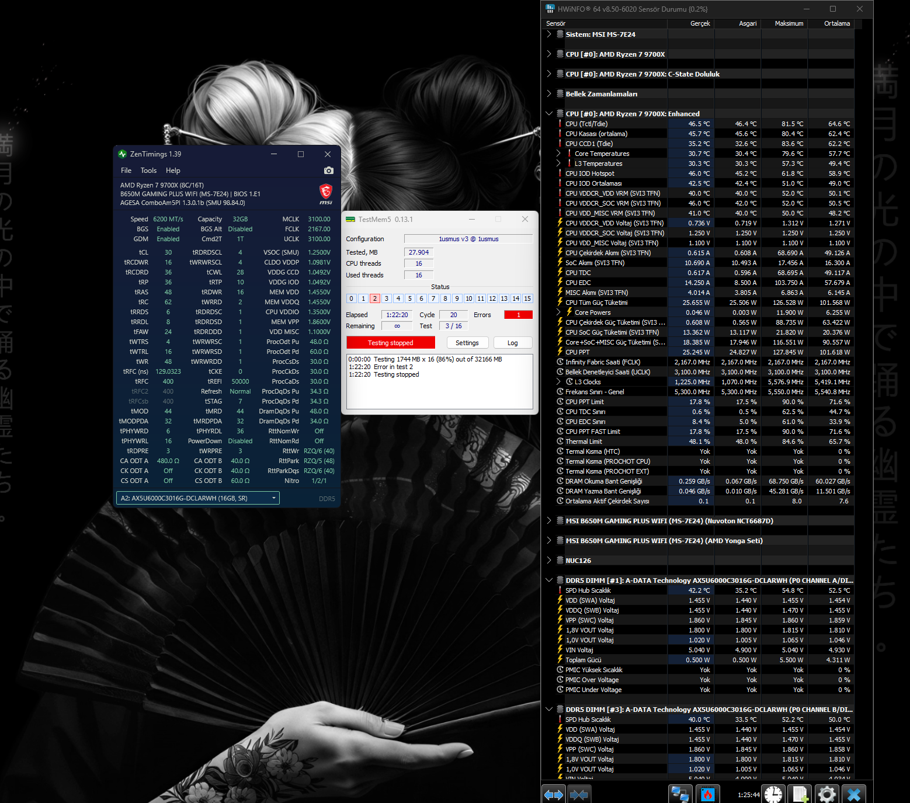Expand the Core Temperatures sub-tree
This screenshot has width=910, height=803.
558,154
